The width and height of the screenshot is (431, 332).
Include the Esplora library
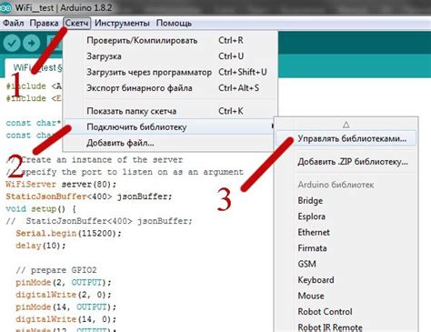click(x=312, y=216)
